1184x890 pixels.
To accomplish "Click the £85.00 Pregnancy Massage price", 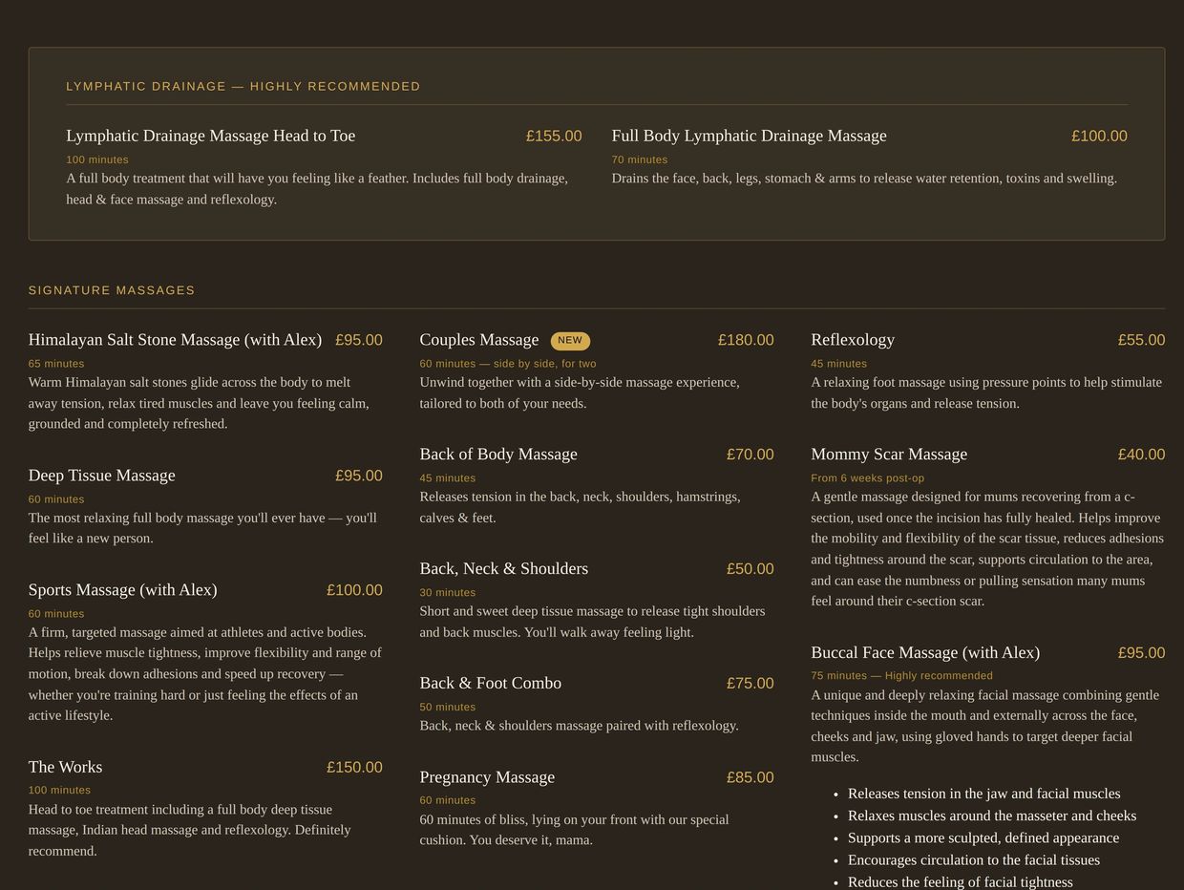I will [x=751, y=777].
